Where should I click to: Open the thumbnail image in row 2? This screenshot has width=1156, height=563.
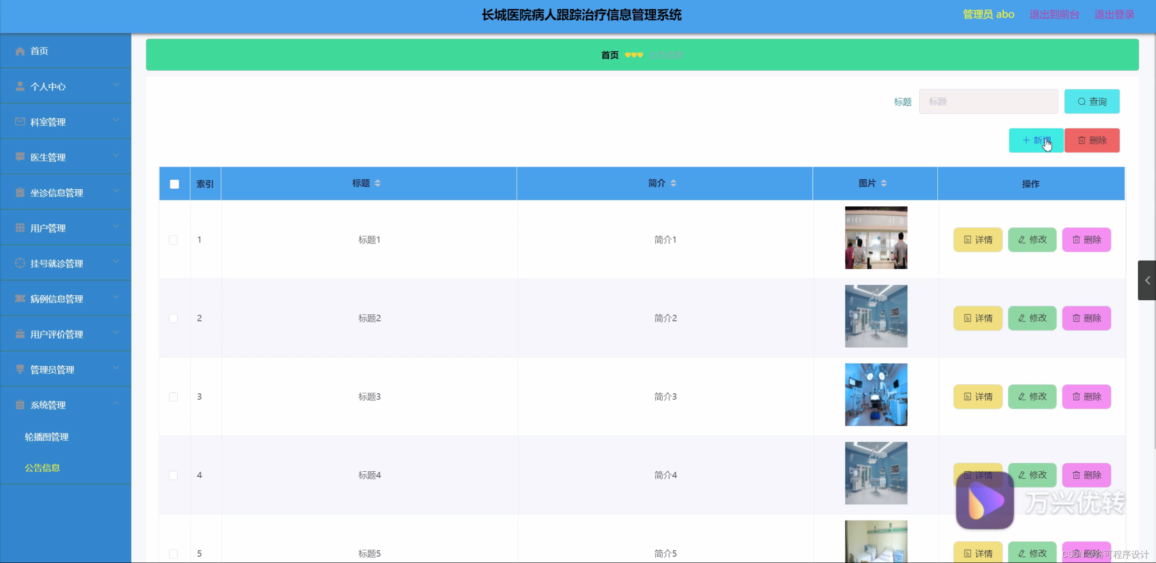(x=876, y=316)
